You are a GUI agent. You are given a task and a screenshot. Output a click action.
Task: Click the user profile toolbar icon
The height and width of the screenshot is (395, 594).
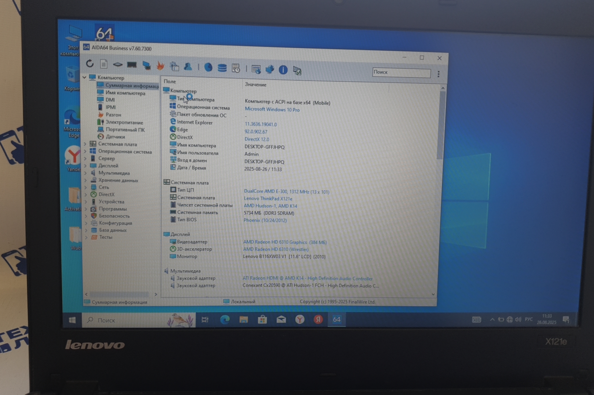tap(188, 67)
